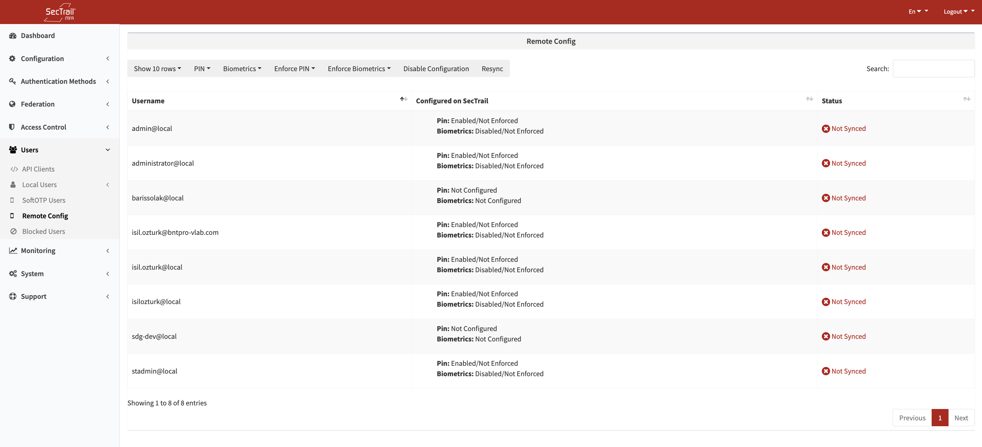Image resolution: width=982 pixels, height=447 pixels.
Task: Sort table by Status column arrows
Action: 966,99
